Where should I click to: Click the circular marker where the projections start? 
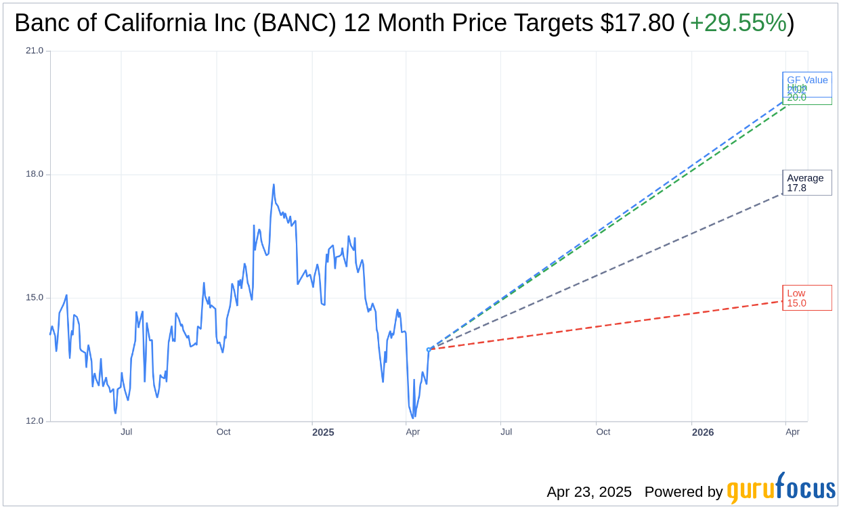click(429, 349)
